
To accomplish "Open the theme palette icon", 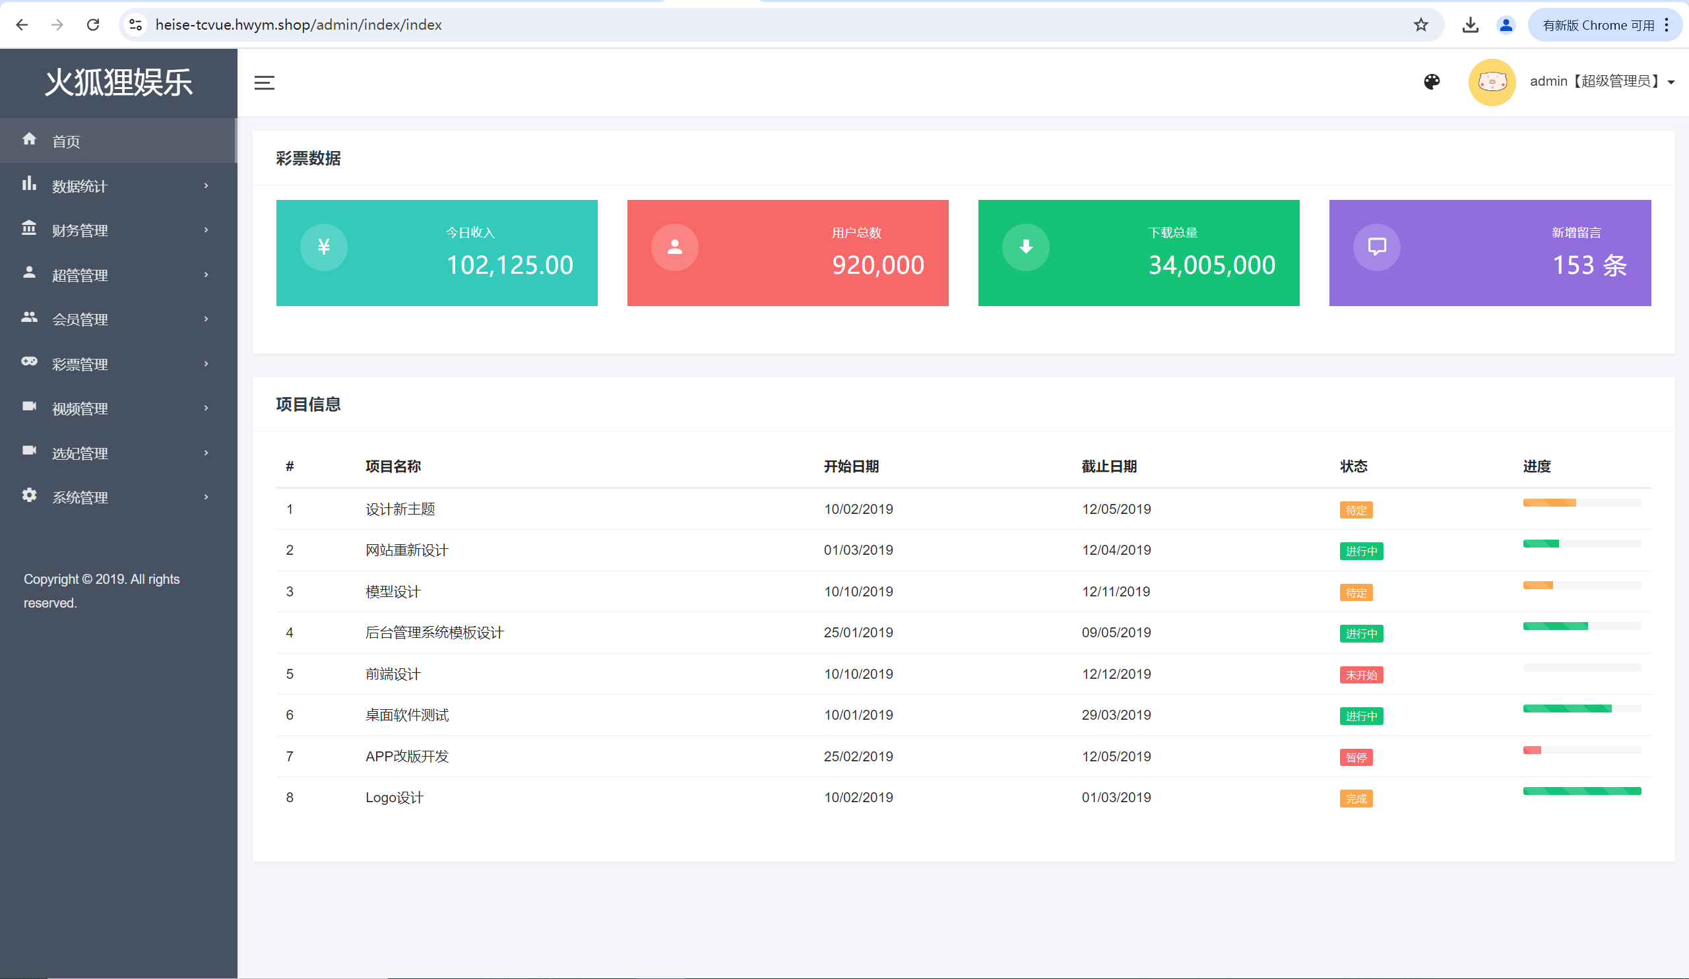I will 1432,82.
